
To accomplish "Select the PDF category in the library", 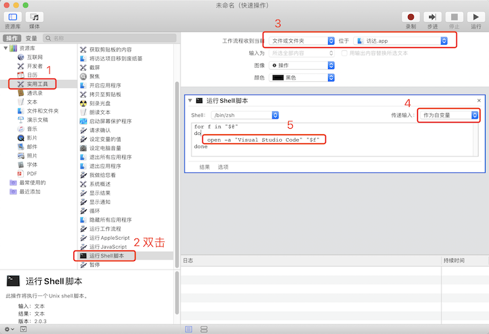I will tap(31, 173).
